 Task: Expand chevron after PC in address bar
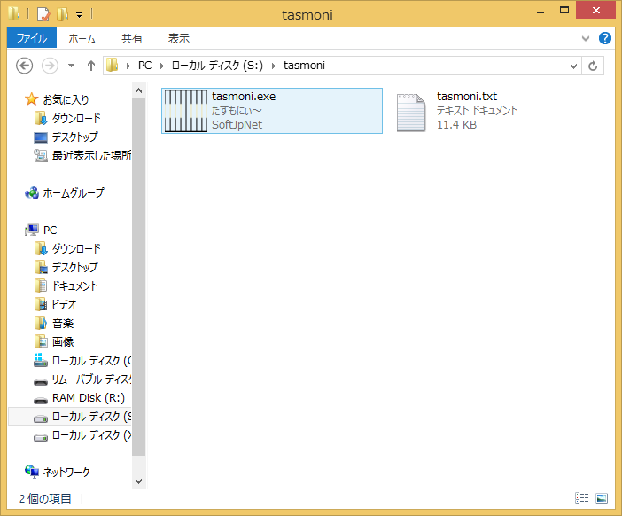162,66
